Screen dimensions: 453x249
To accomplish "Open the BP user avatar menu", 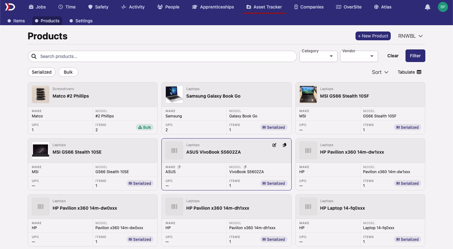I will [x=443, y=7].
